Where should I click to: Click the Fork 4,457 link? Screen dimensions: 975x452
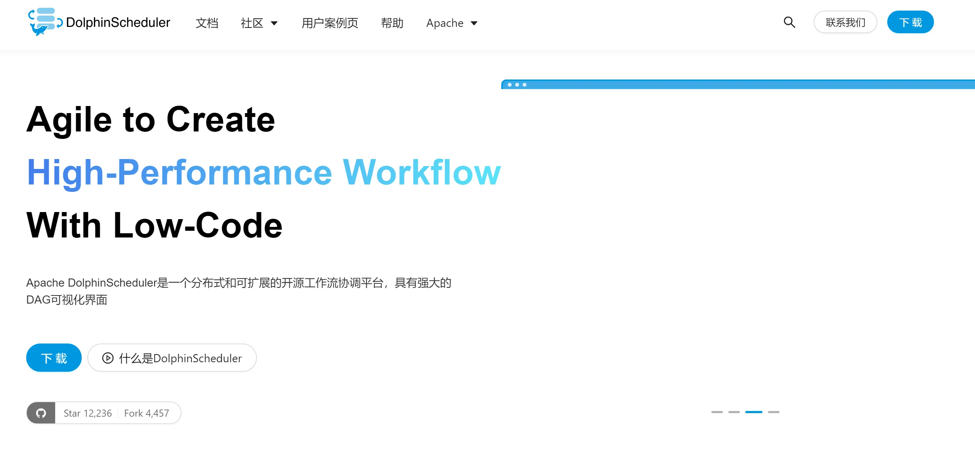point(146,413)
